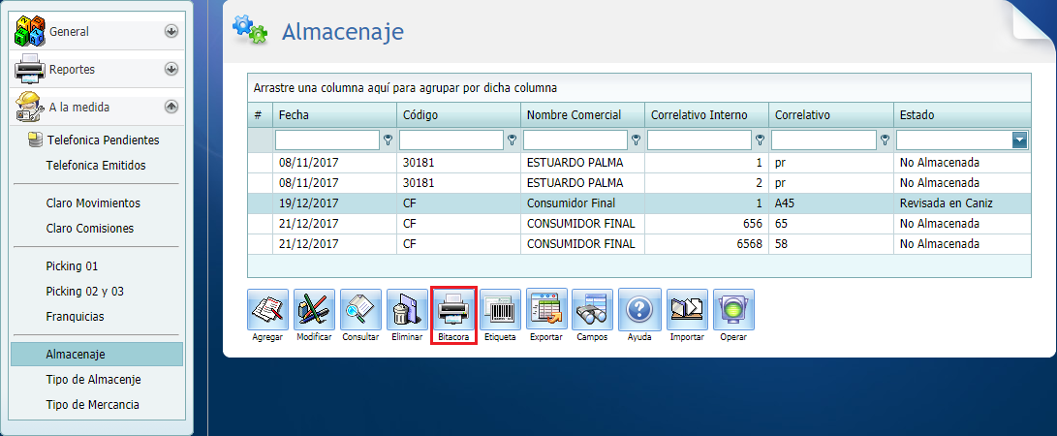Image resolution: width=1057 pixels, height=436 pixels.
Task: Open the Bitacora printer icon
Action: pos(453,310)
